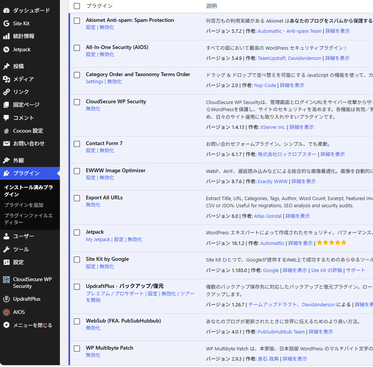The image size is (373, 367).
Task: Click the Jetpack lightning icon in sidebar
Action: [x=6, y=49]
